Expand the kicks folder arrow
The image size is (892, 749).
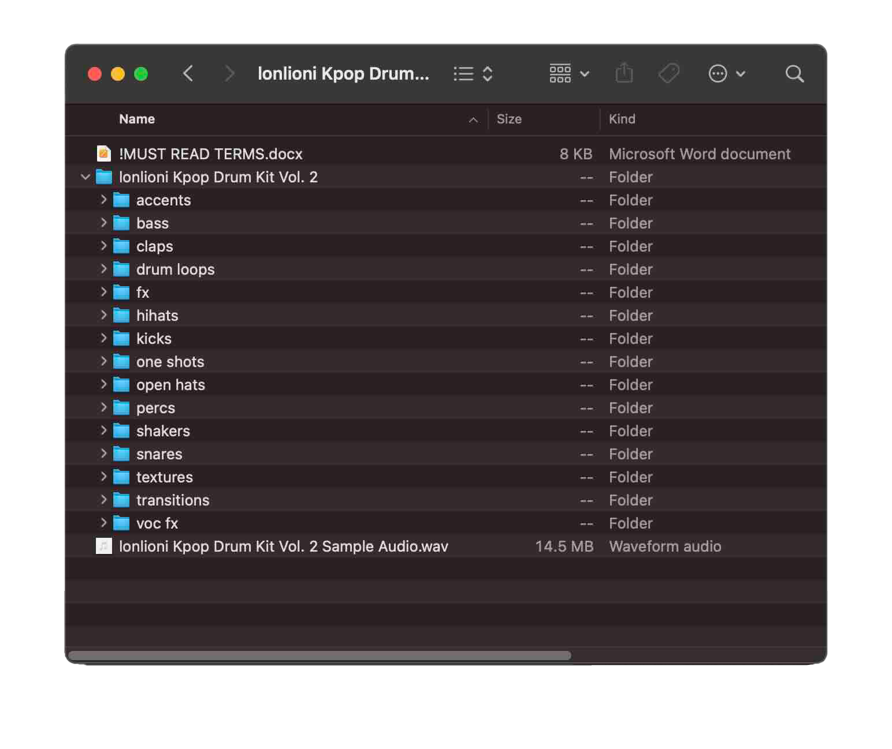[103, 338]
